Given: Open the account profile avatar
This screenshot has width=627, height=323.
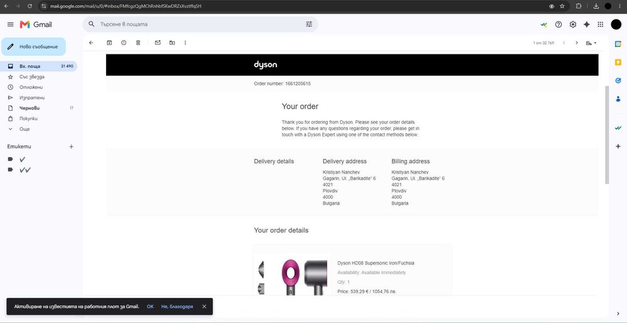Looking at the screenshot, I should 616,24.
